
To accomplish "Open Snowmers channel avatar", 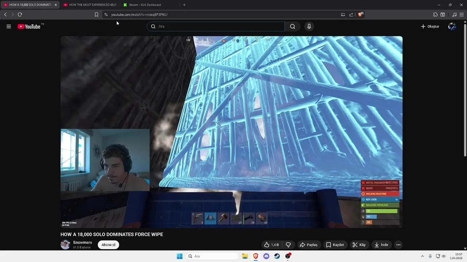I will coord(65,245).
